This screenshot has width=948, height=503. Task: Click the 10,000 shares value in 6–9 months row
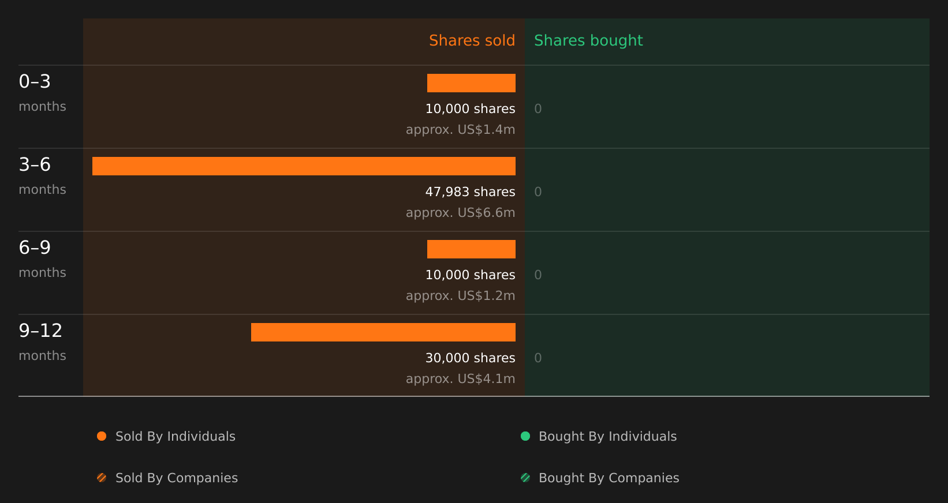coord(471,275)
